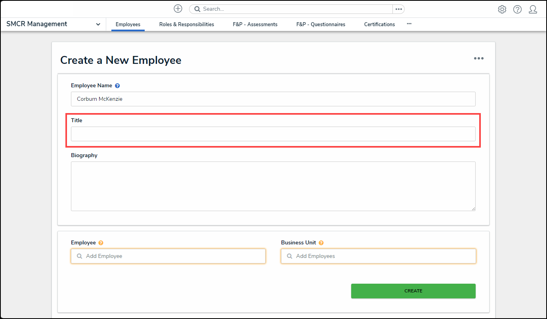Show more navigation tabs ellipsis
The image size is (547, 319).
click(409, 24)
